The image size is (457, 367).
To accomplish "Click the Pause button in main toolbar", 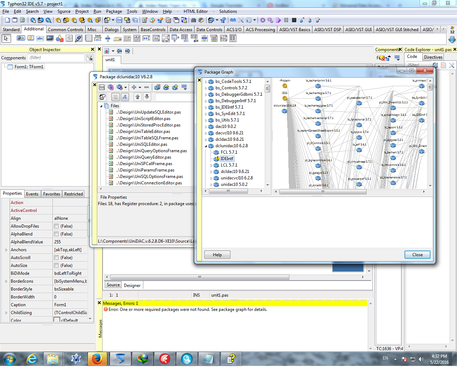I will (286, 20).
